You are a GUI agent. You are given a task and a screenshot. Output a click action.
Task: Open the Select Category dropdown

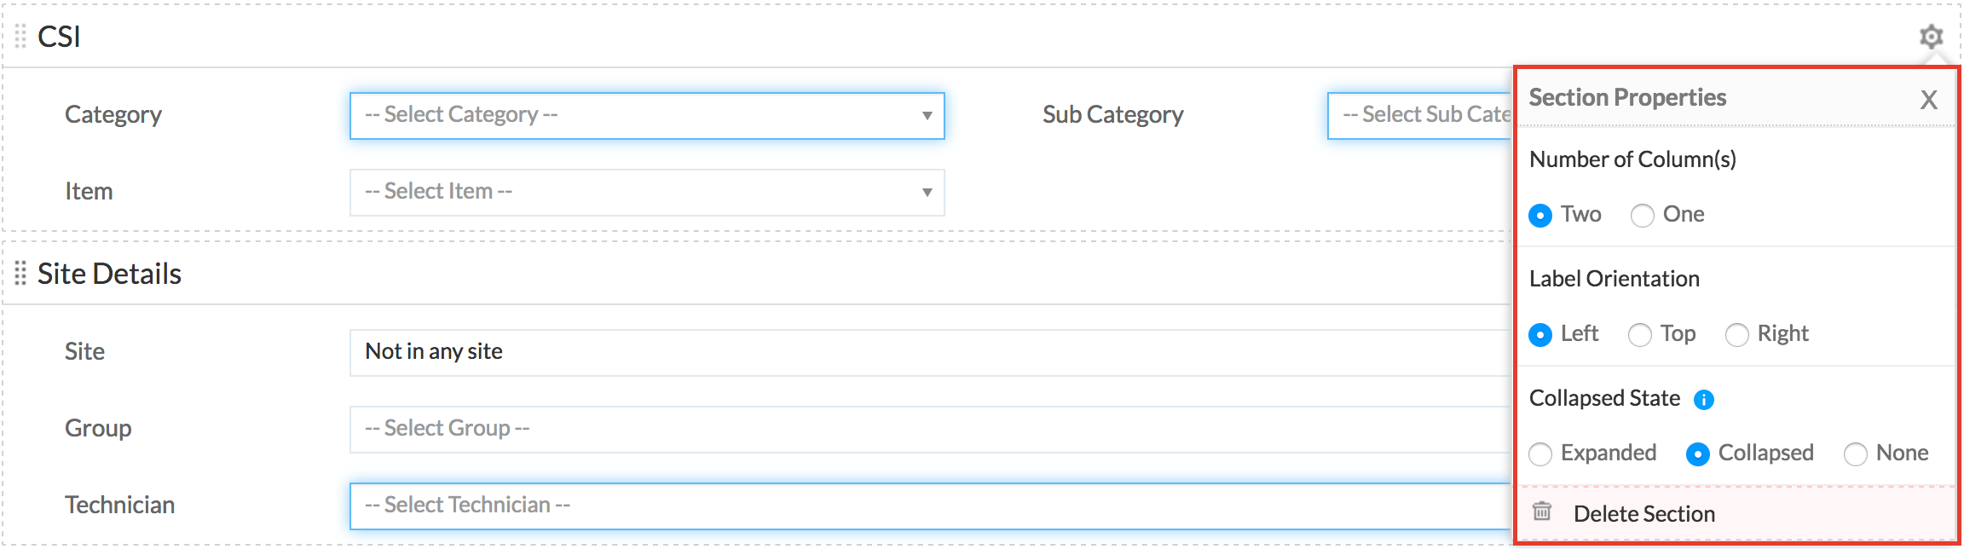coord(646,116)
